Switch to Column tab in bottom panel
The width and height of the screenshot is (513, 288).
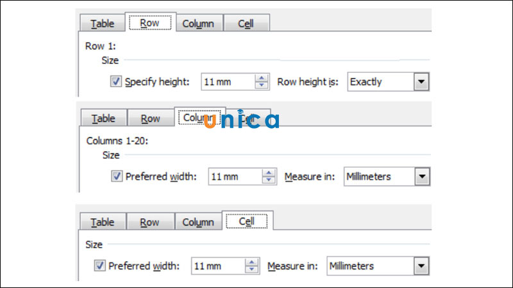click(x=198, y=222)
